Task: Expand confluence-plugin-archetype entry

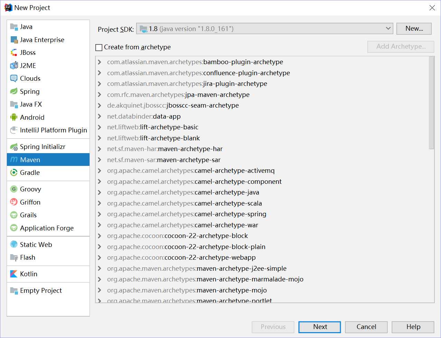Action: click(x=100, y=73)
